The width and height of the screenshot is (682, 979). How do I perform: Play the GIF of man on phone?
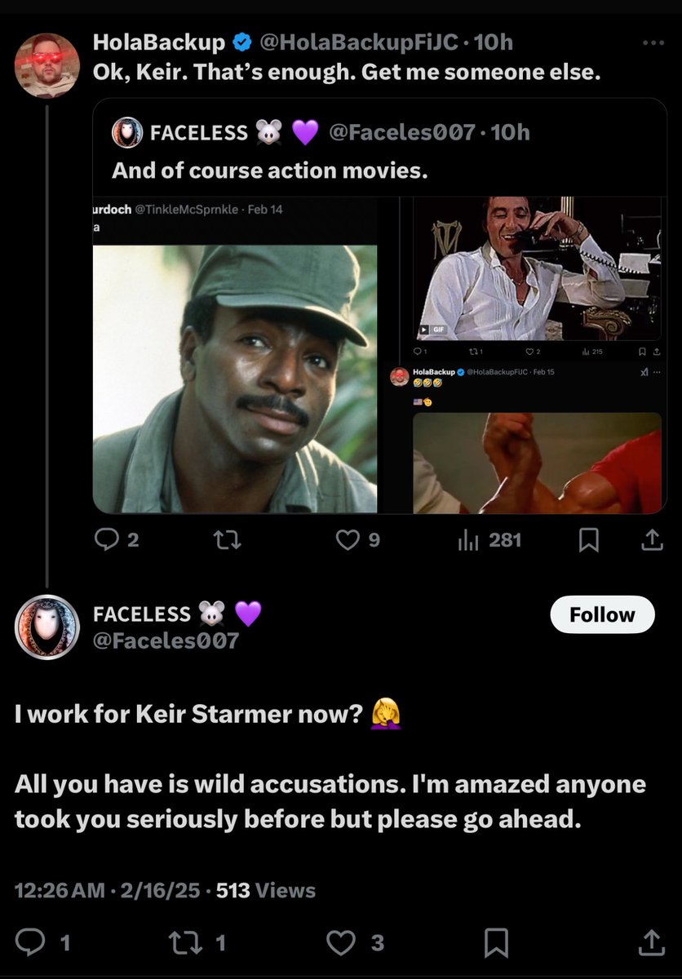pos(538,269)
